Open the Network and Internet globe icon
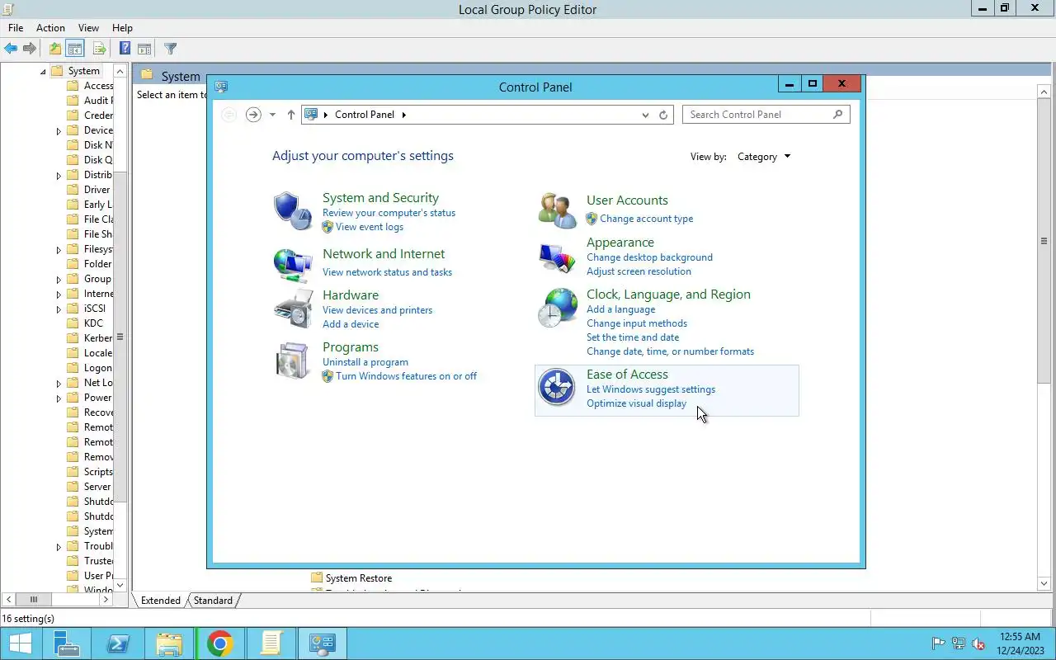Image resolution: width=1056 pixels, height=660 pixels. (x=293, y=264)
